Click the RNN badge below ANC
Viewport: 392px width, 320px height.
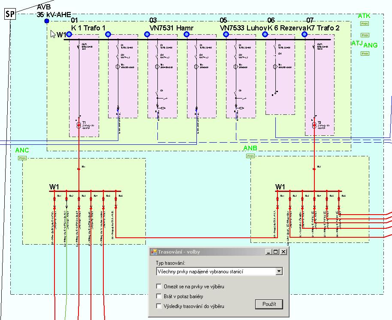click(x=22, y=158)
